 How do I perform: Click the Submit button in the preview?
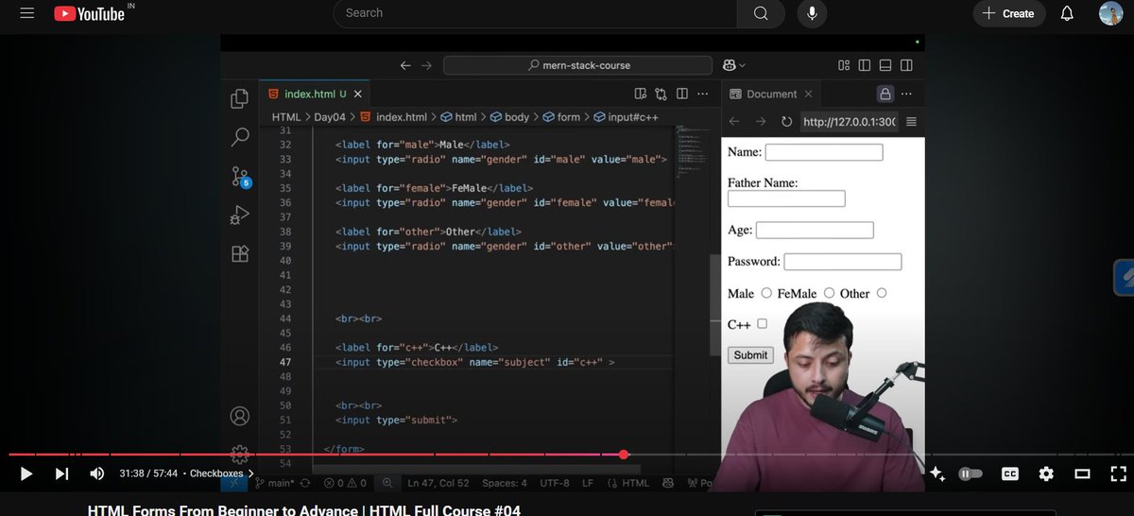pyautogui.click(x=750, y=355)
